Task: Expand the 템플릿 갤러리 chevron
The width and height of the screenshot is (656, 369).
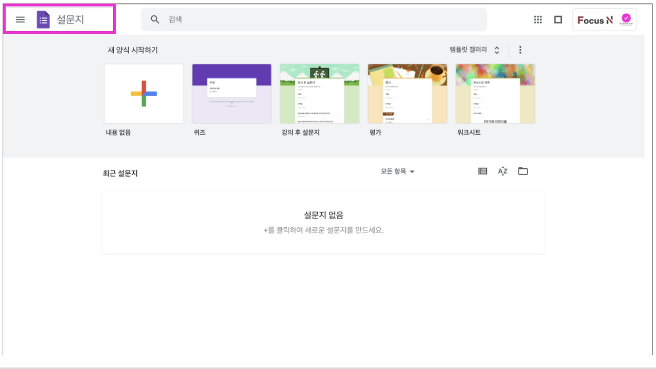Action: (x=496, y=50)
